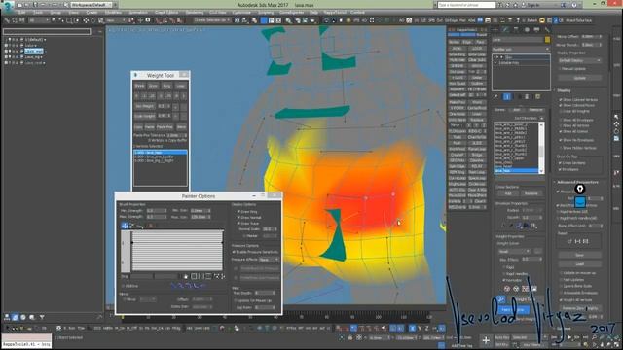Click Configure Modifier Sets icon below the stack
Viewport: 623px width, 350px height.
[x=538, y=96]
